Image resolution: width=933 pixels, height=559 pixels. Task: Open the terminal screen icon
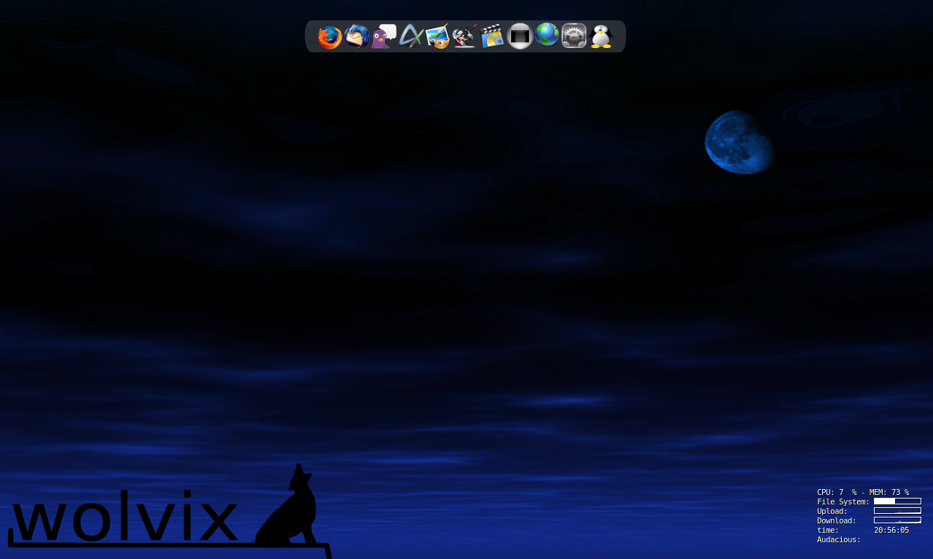pos(520,36)
